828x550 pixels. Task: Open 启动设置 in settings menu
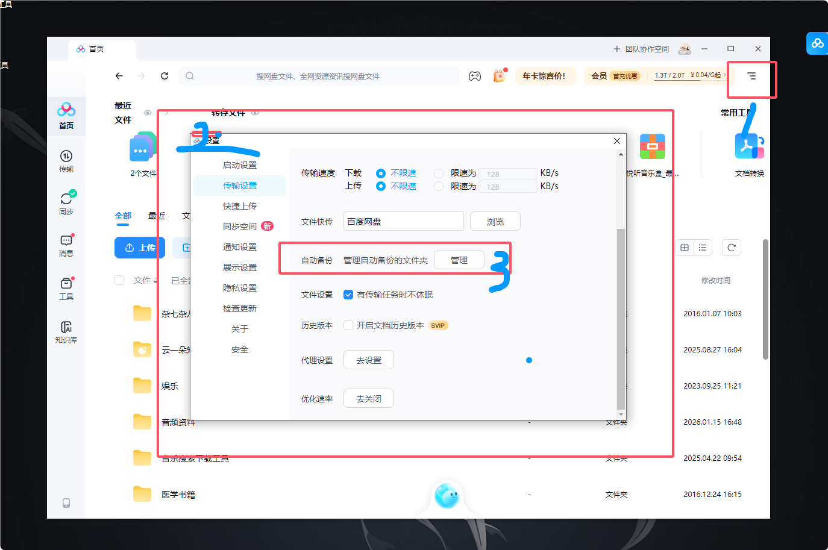point(240,165)
